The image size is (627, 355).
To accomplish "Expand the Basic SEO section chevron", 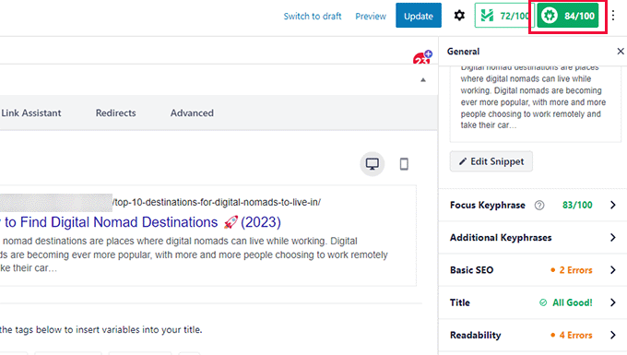I will click(x=613, y=270).
